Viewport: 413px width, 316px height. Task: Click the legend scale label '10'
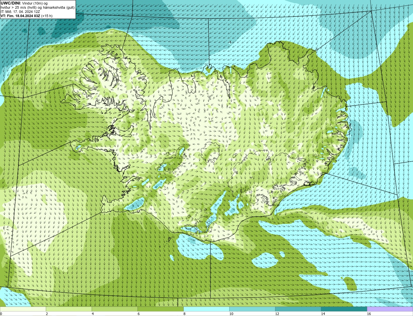[x=231, y=314]
